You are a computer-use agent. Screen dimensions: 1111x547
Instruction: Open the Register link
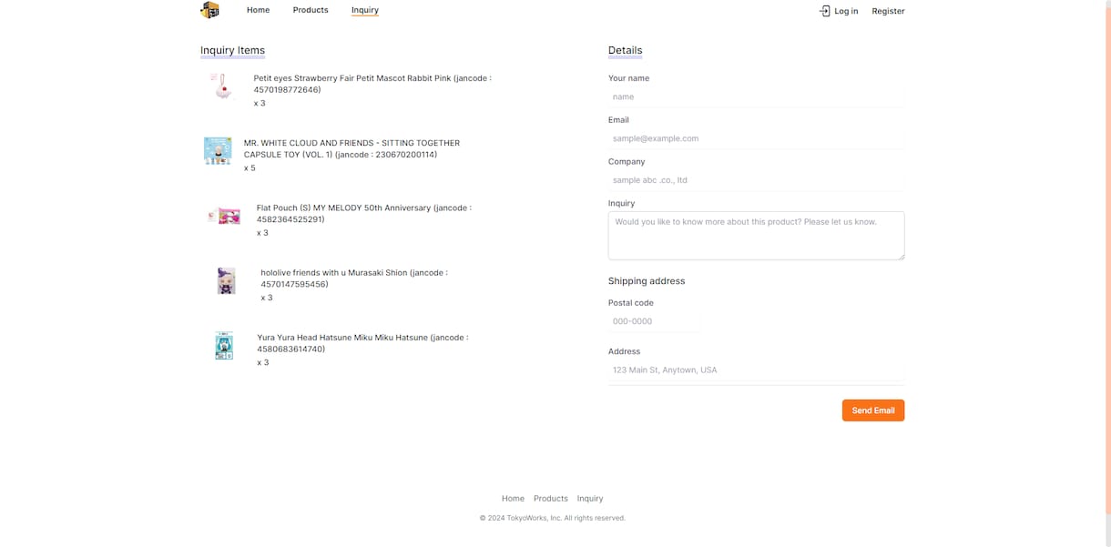888,11
